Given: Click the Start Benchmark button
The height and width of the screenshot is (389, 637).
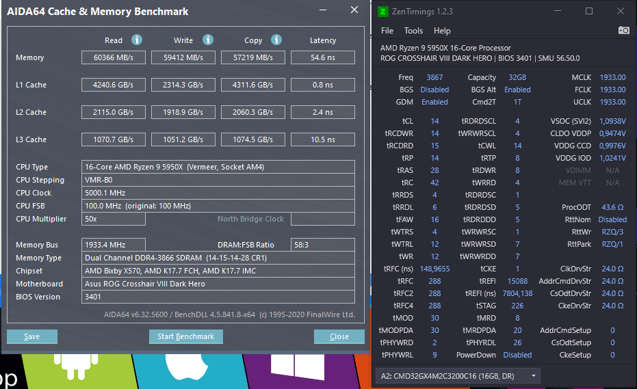Looking at the screenshot, I should pyautogui.click(x=185, y=336).
